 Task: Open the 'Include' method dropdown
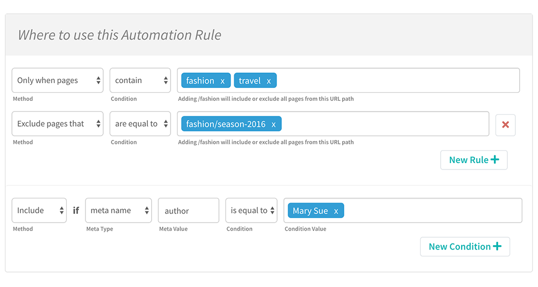(39, 210)
